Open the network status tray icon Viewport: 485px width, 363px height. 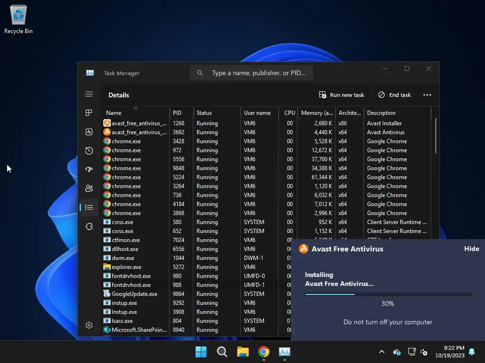click(x=412, y=352)
